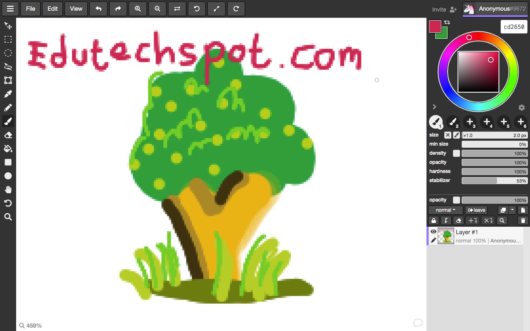Select the Lasso selection tool
The image size is (530, 331).
[x=7, y=67]
